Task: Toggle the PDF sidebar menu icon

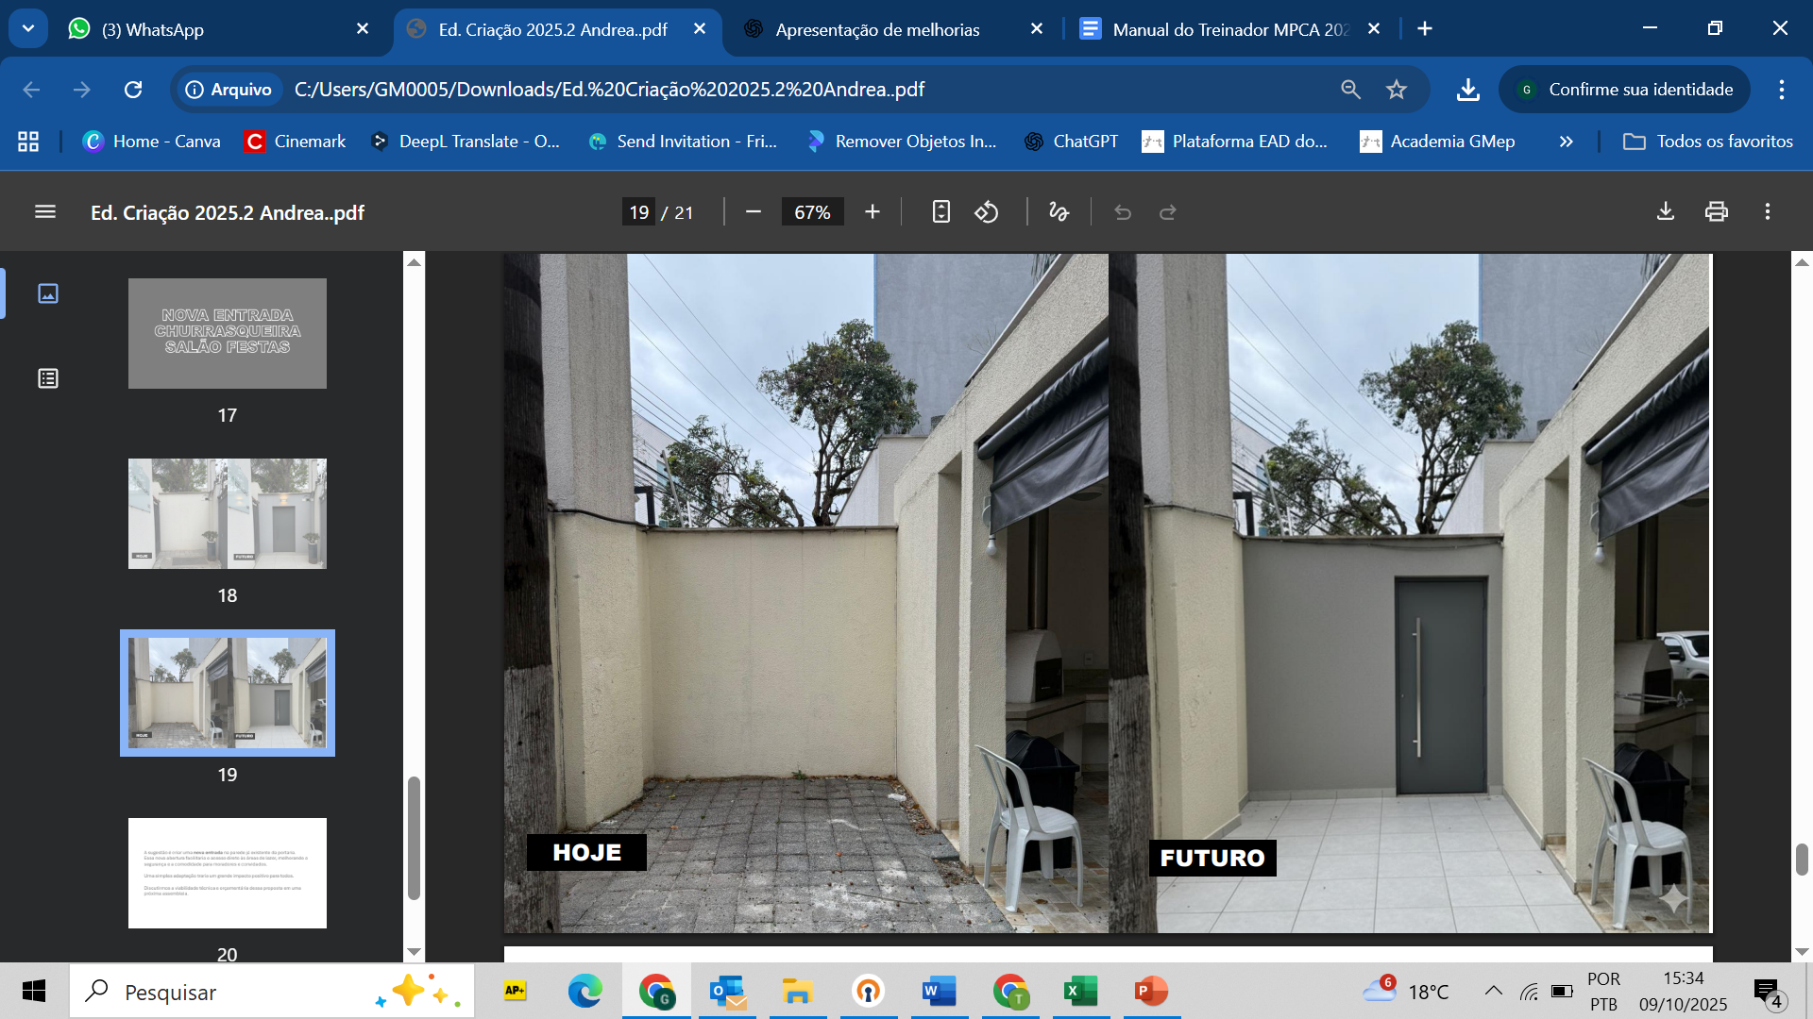Action: click(x=45, y=212)
